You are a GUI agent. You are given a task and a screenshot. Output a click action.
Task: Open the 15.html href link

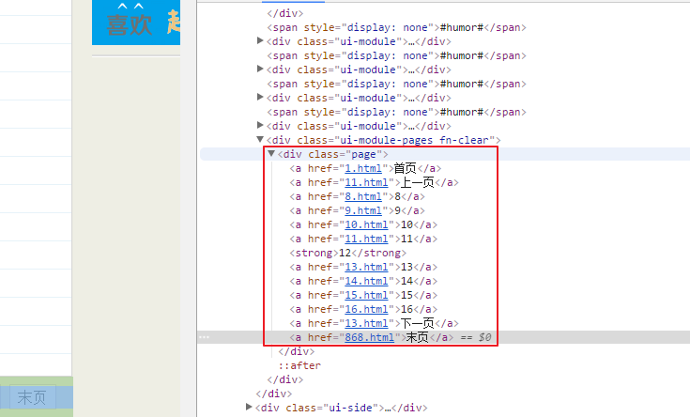pos(366,295)
